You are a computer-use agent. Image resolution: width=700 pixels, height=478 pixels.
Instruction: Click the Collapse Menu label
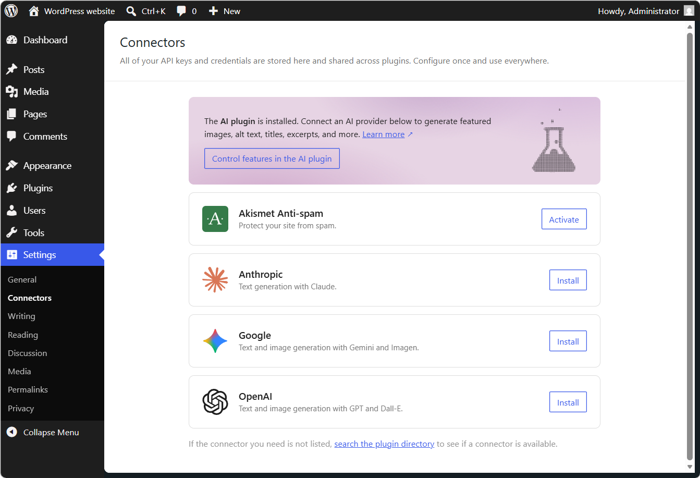51,432
